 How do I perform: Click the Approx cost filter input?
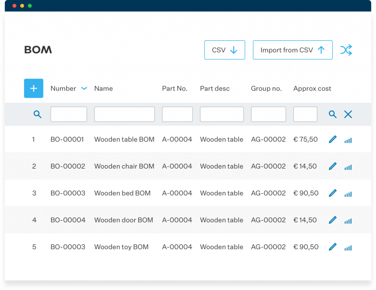305,115
